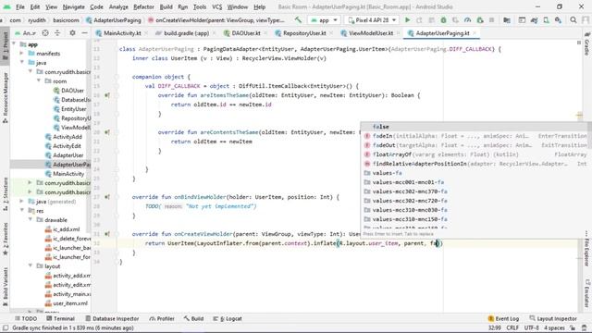The height and width of the screenshot is (333, 592).
Task: Open the File menu
Action: [20, 6]
